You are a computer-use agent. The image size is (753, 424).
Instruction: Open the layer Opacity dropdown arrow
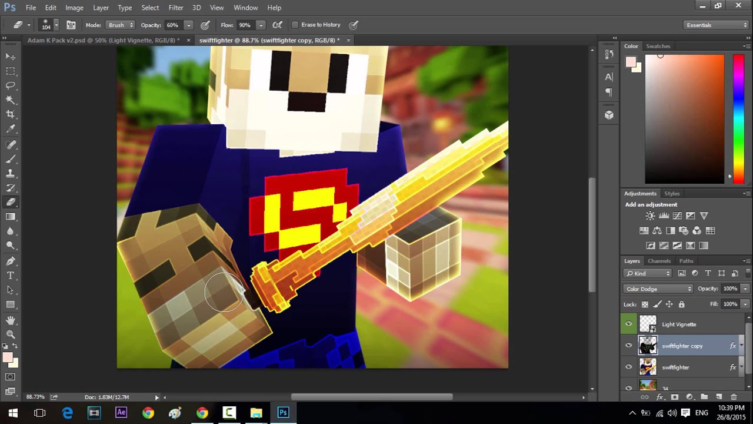[745, 289]
